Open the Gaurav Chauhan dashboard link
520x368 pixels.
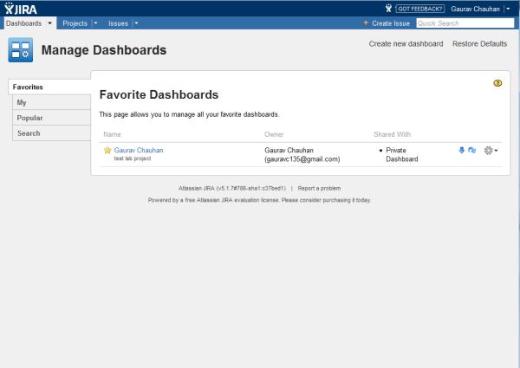139,150
